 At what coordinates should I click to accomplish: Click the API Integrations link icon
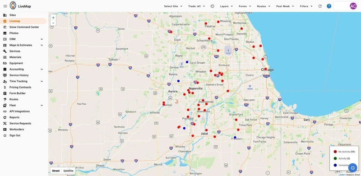tap(5, 111)
